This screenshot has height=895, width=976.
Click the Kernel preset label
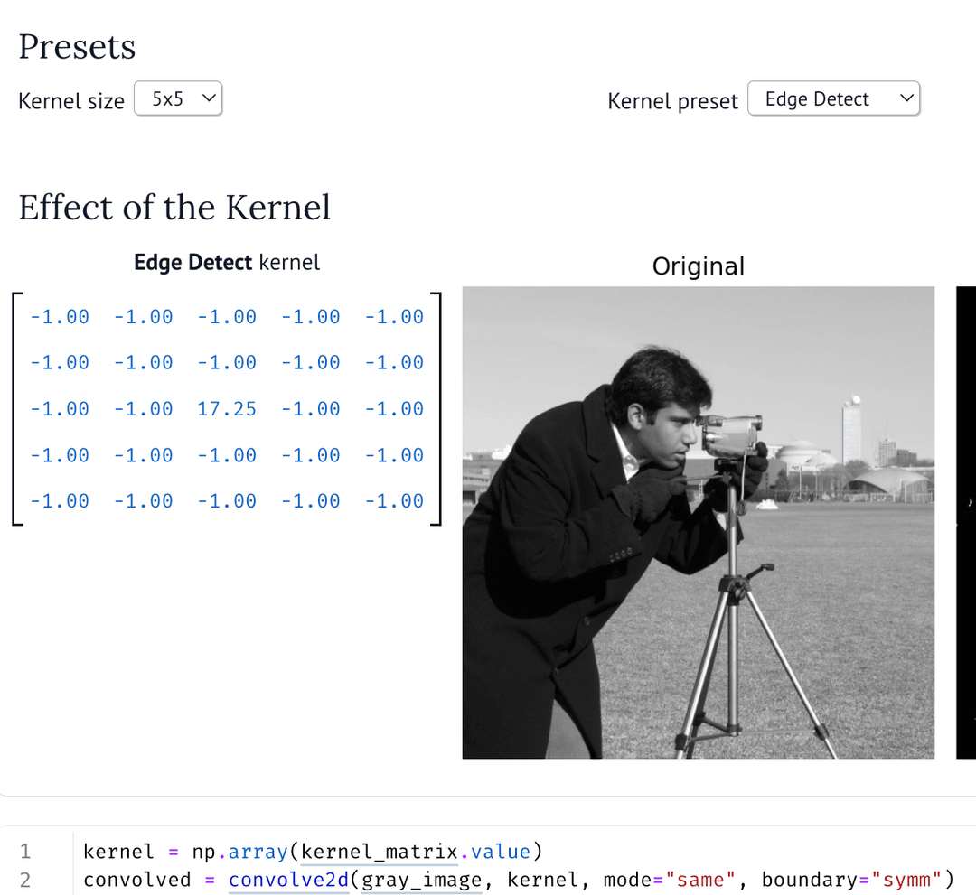click(672, 101)
